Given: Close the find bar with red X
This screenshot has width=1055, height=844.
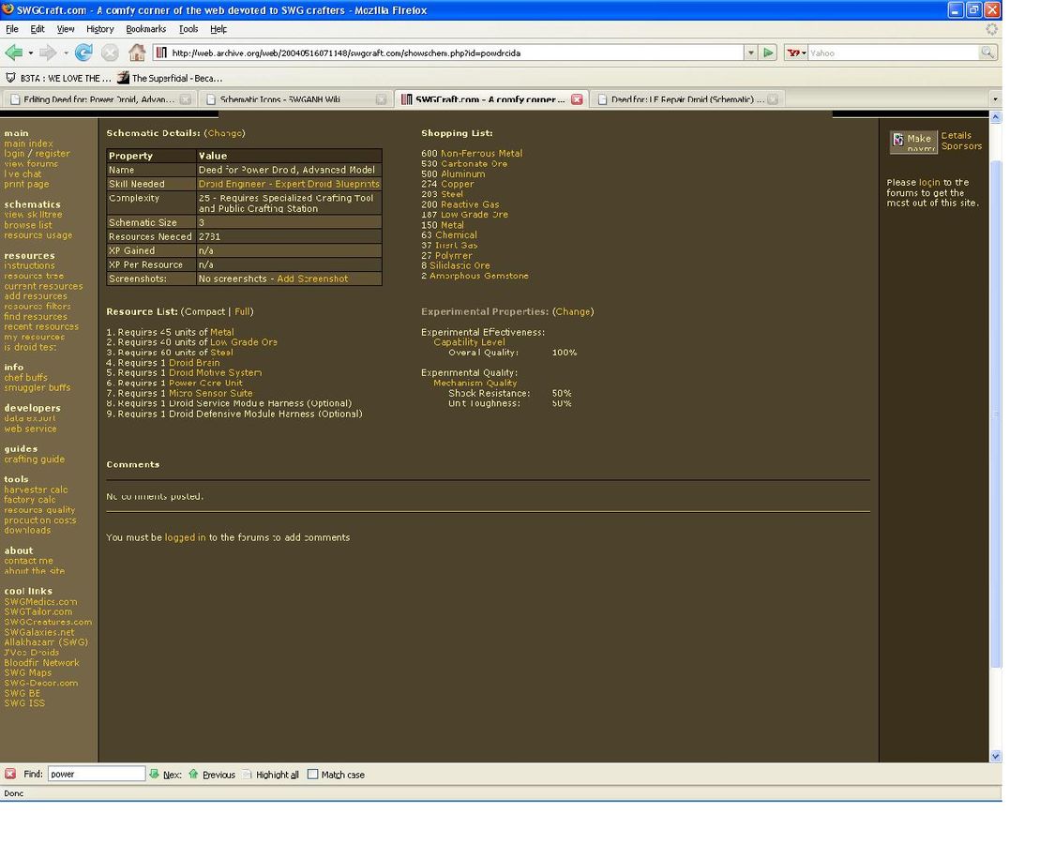Looking at the screenshot, I should (10, 775).
